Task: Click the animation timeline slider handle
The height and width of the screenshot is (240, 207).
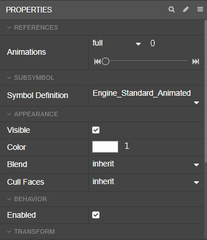Action: coord(105,62)
